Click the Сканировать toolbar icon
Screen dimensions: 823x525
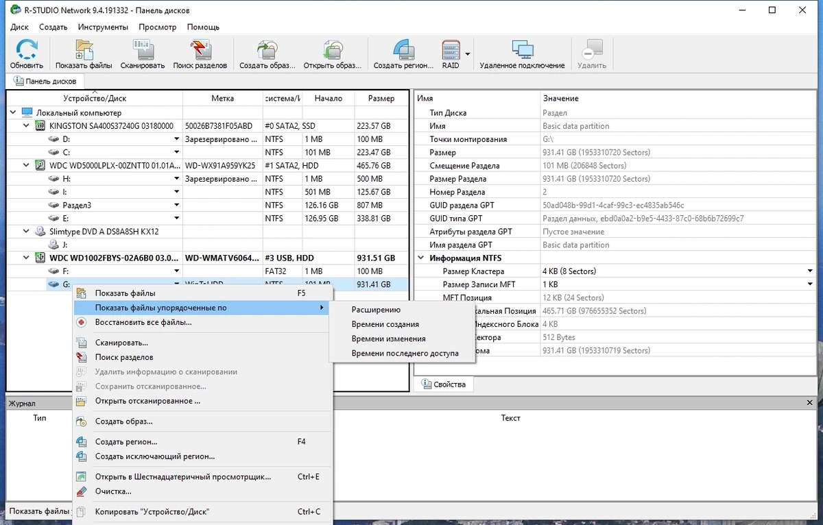[x=143, y=54]
